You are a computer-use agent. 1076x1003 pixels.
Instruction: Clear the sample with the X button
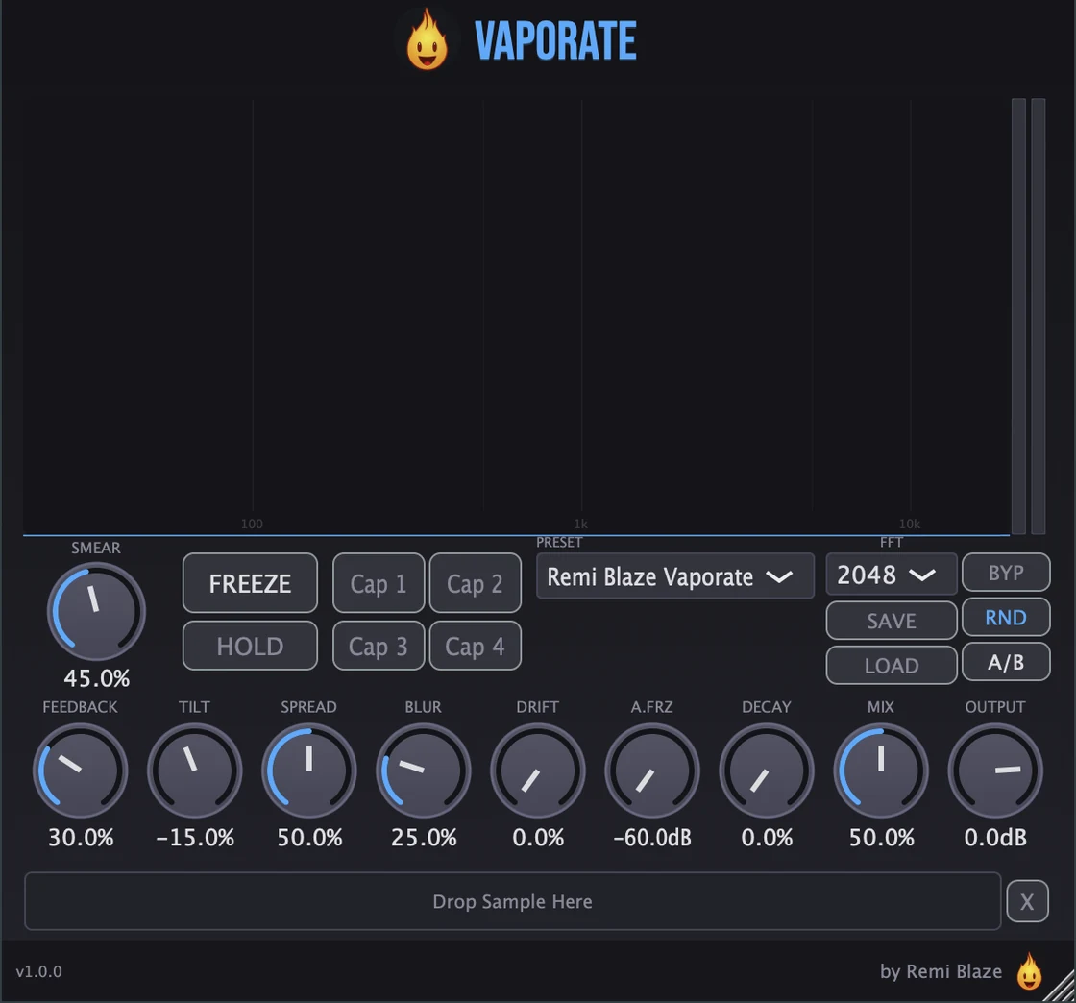tap(1027, 901)
